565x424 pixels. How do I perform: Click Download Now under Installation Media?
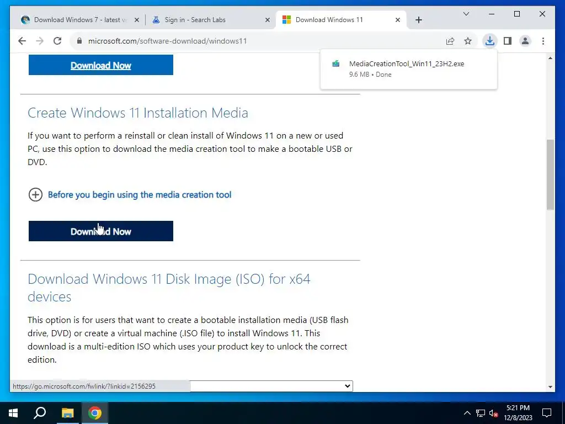coord(101,231)
